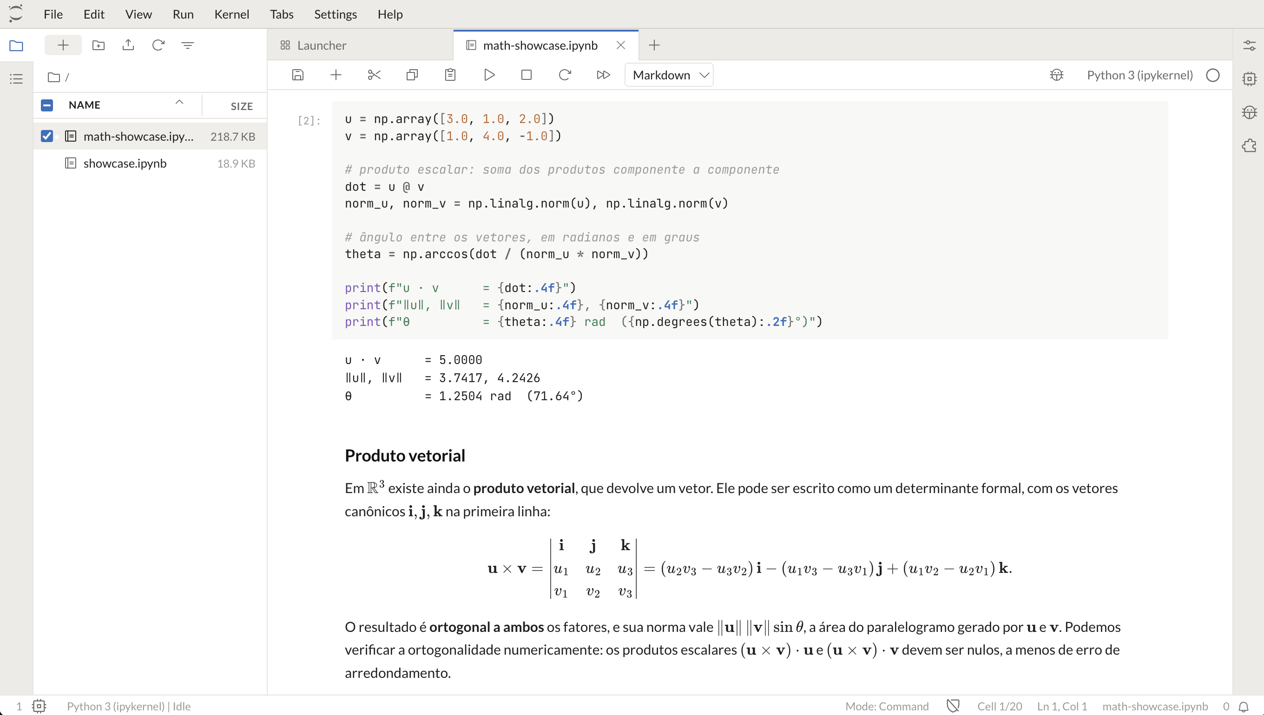Sort files by the SIZE column
Viewport: 1264px width, 715px height.
click(x=241, y=106)
